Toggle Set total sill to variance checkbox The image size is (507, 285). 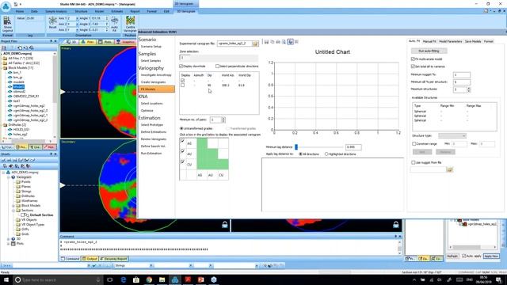(x=413, y=66)
